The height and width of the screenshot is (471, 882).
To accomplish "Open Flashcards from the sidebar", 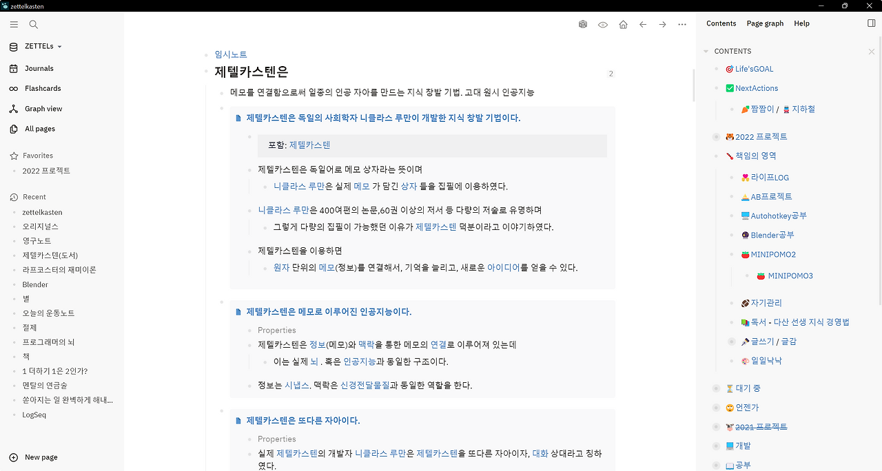I will click(43, 88).
